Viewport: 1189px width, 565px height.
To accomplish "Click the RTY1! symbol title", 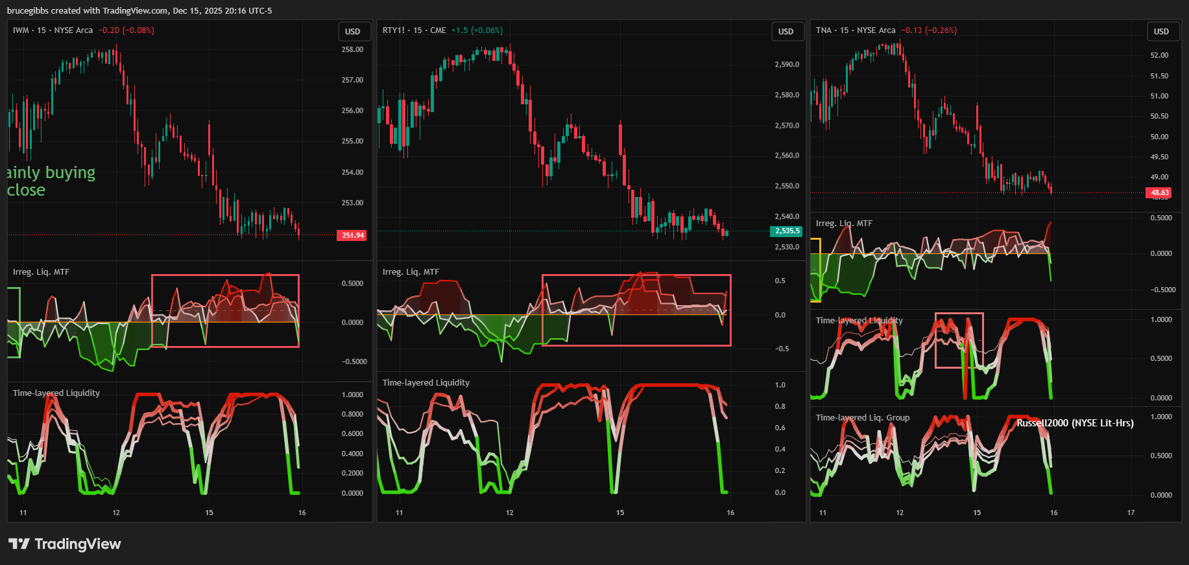I will (394, 30).
